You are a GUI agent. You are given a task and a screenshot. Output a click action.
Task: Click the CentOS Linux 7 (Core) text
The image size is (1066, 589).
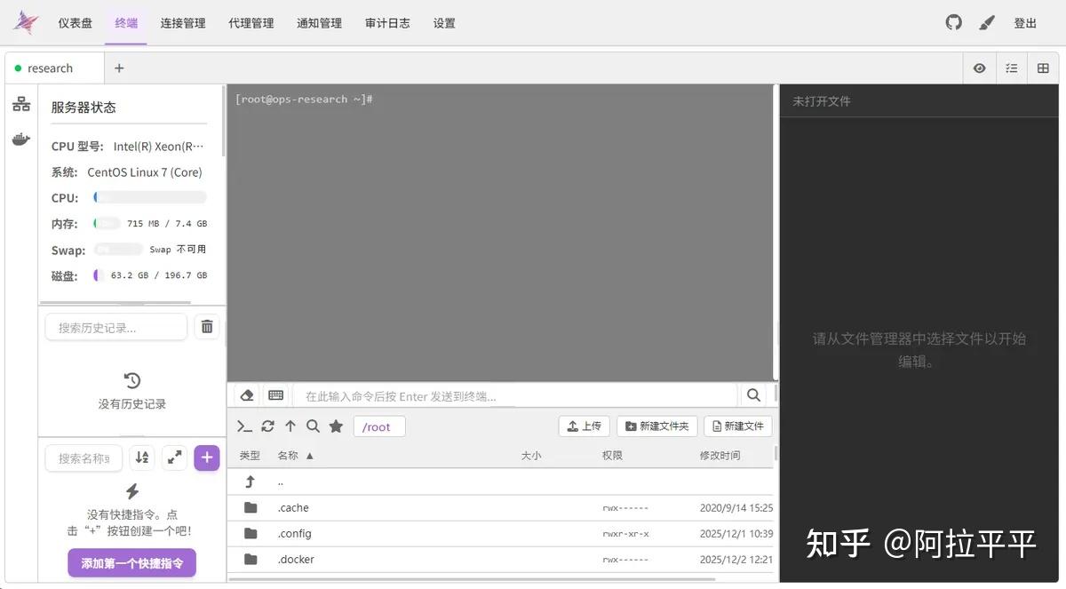tap(145, 171)
